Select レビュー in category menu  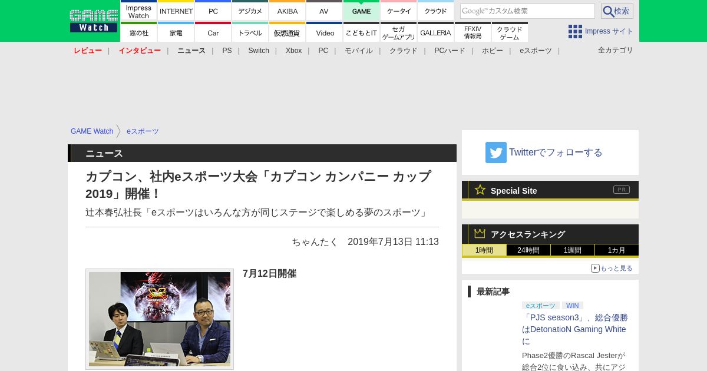(x=88, y=51)
